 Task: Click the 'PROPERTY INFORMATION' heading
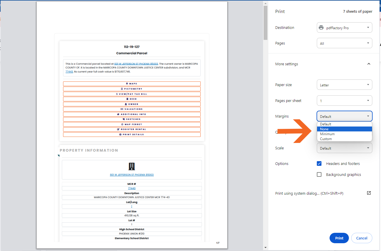pyautogui.click(x=89, y=150)
